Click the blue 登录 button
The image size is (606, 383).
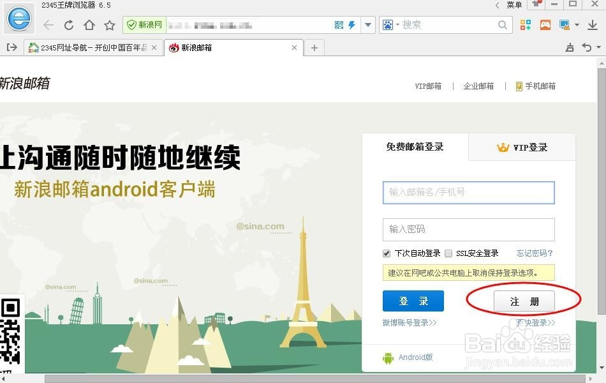(x=413, y=301)
